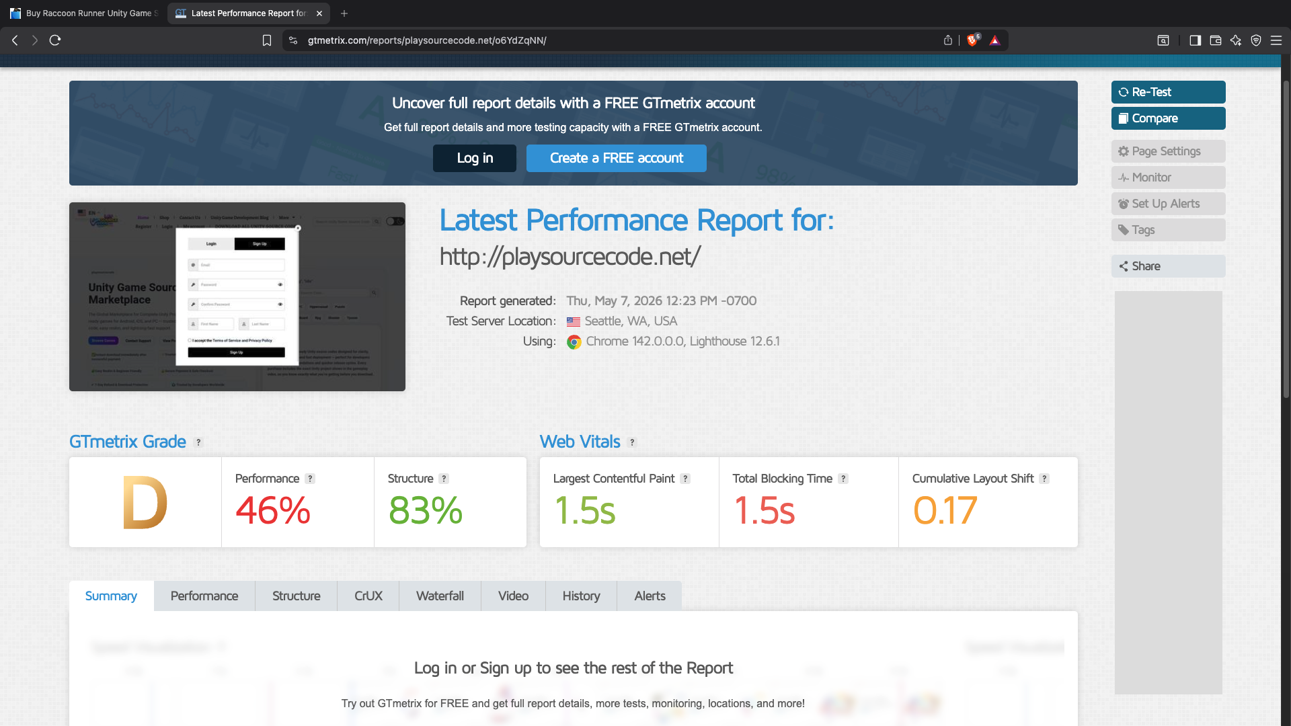Go back to the previous page
Image resolution: width=1291 pixels, height=726 pixels.
coord(15,40)
